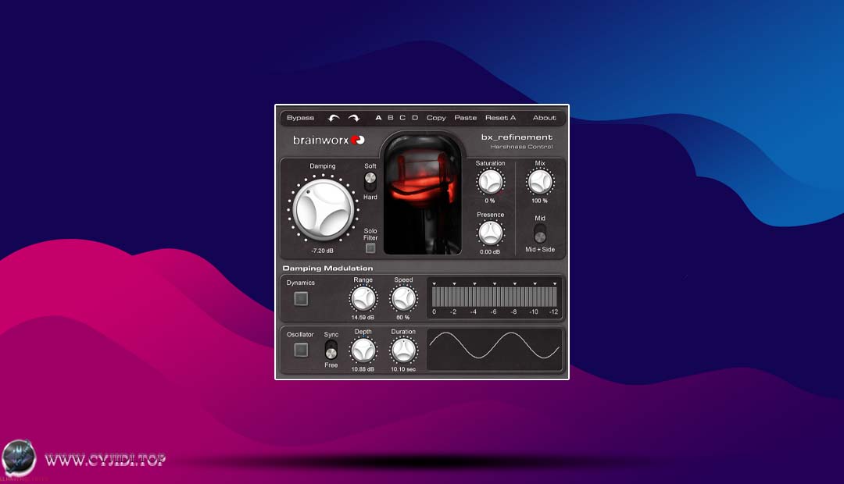The width and height of the screenshot is (844, 484).
Task: Click the damping gain reduction meter
Action: [495, 298]
